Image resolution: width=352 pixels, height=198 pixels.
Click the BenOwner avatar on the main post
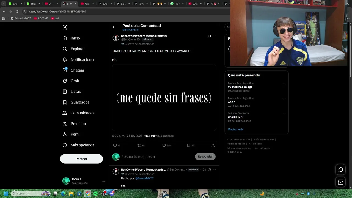(x=116, y=38)
